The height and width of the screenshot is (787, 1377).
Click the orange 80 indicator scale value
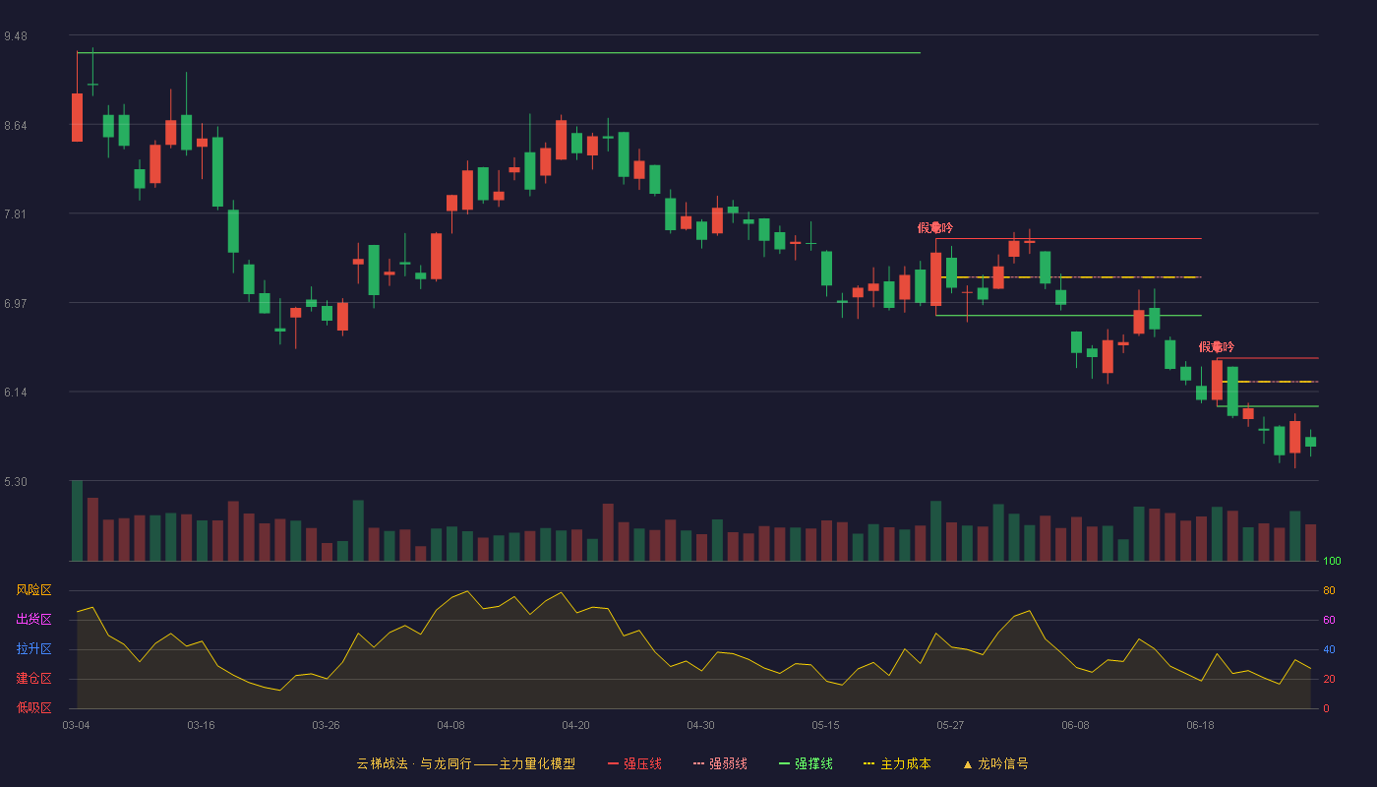coord(1329,591)
